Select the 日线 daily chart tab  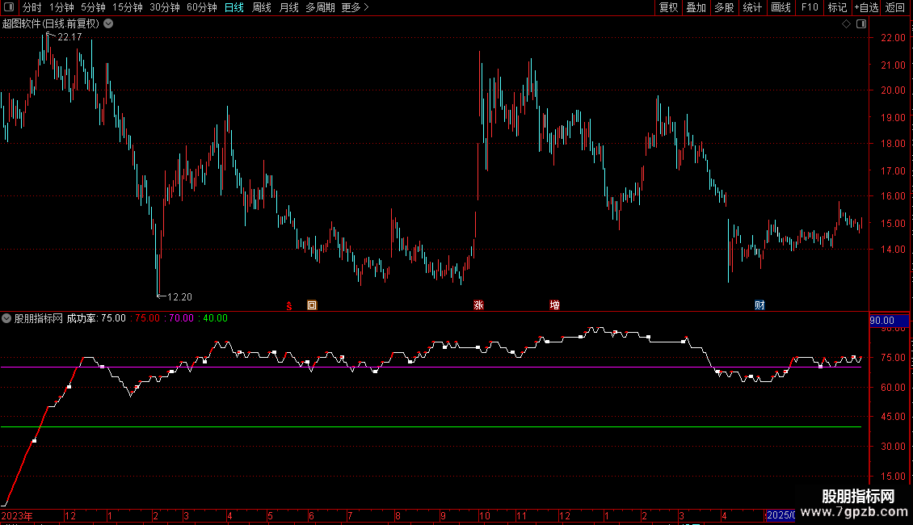pos(234,7)
